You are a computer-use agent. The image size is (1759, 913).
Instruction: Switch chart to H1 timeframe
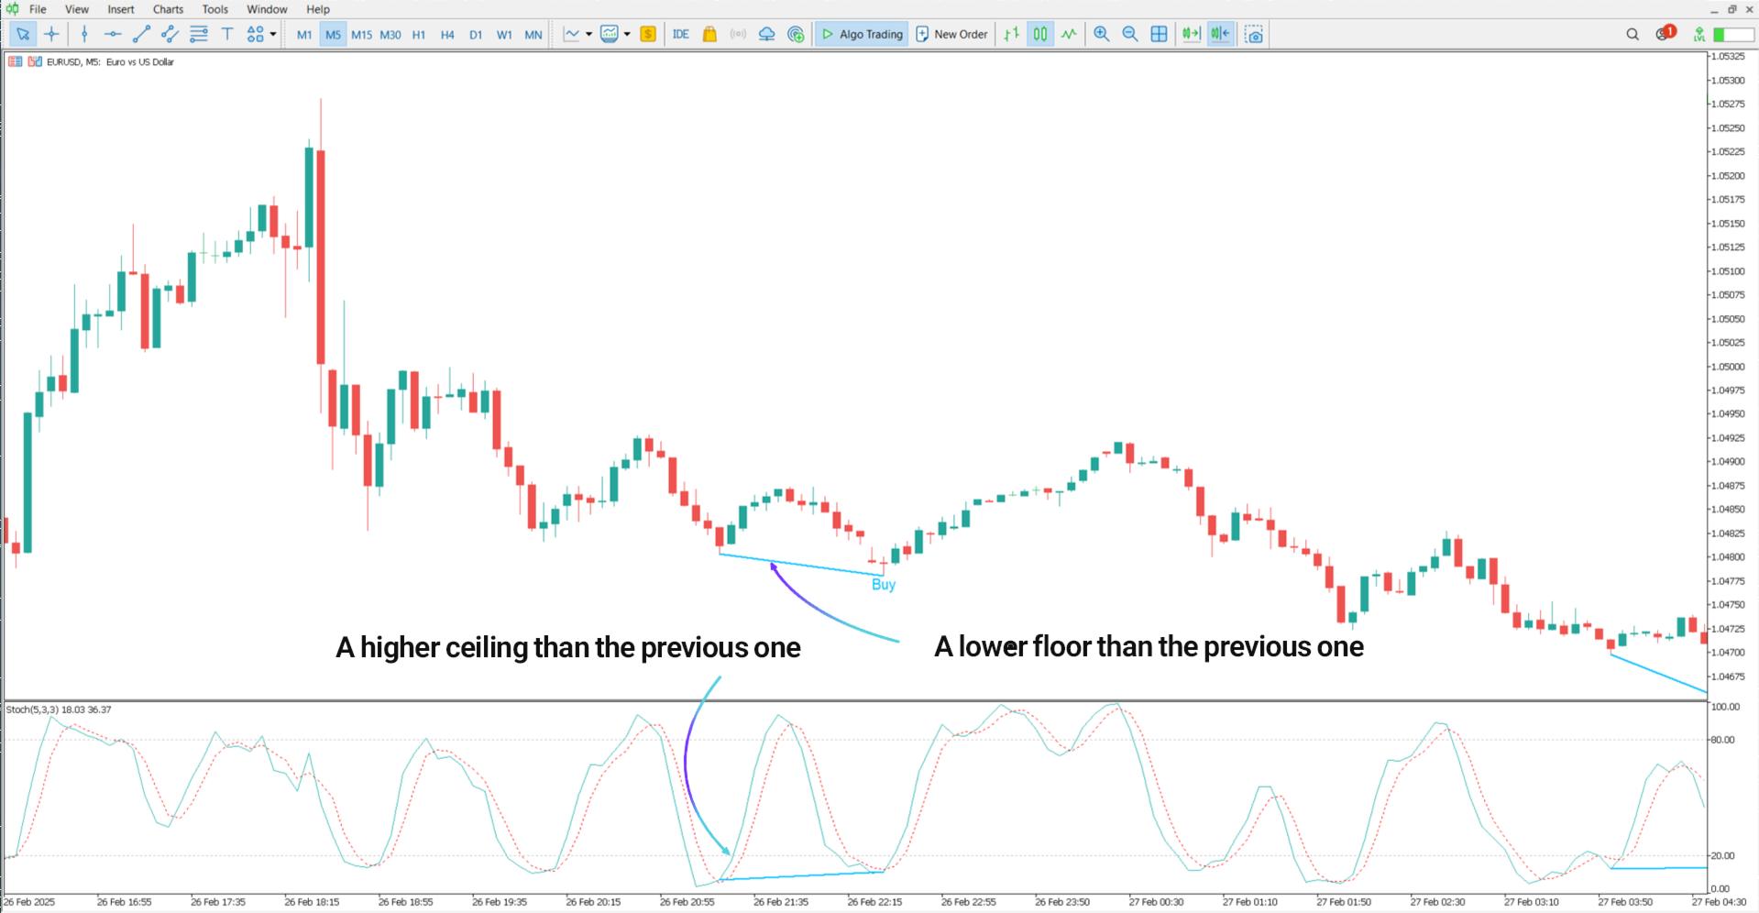(419, 35)
